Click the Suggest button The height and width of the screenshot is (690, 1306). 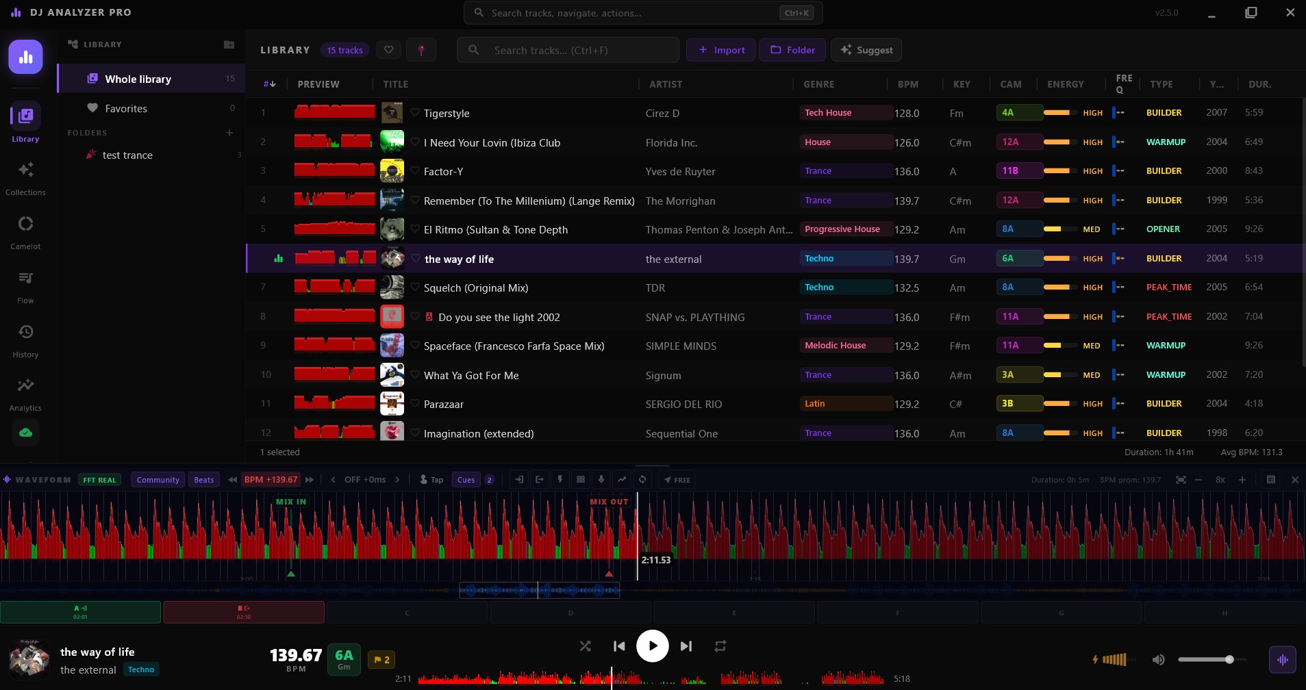tap(866, 50)
